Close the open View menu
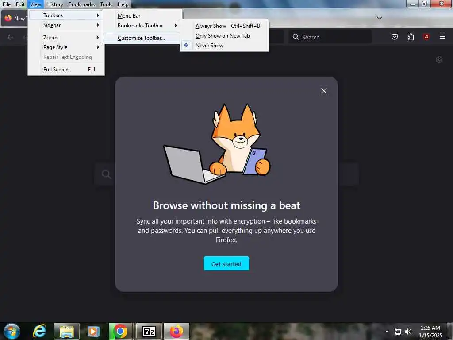 tap(35, 4)
